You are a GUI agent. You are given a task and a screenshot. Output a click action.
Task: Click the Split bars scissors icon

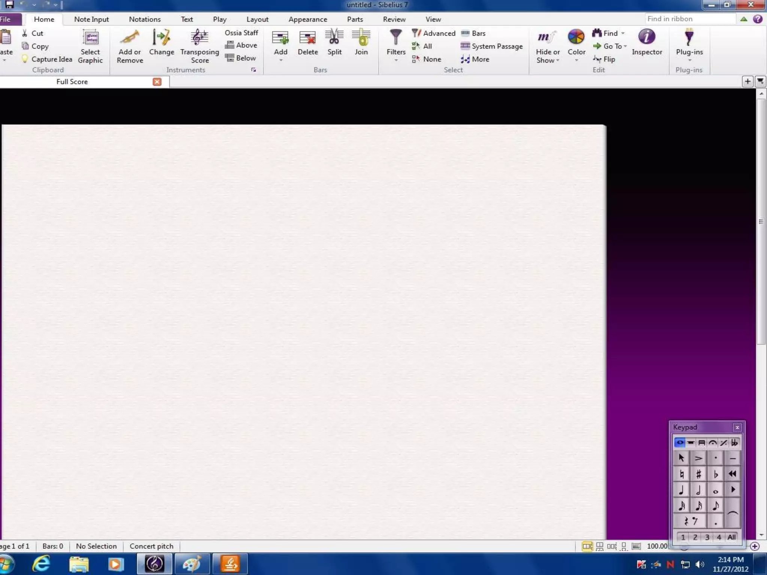[334, 37]
